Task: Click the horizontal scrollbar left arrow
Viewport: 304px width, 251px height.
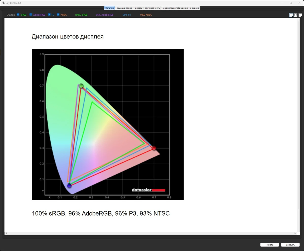Action: tap(6, 233)
